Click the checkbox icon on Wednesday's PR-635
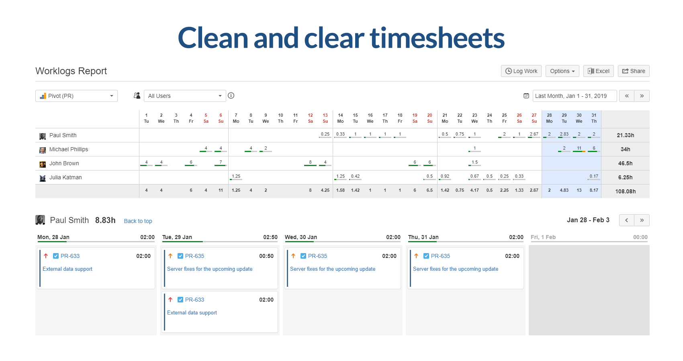Viewport: 683px width, 361px height. coord(303,256)
